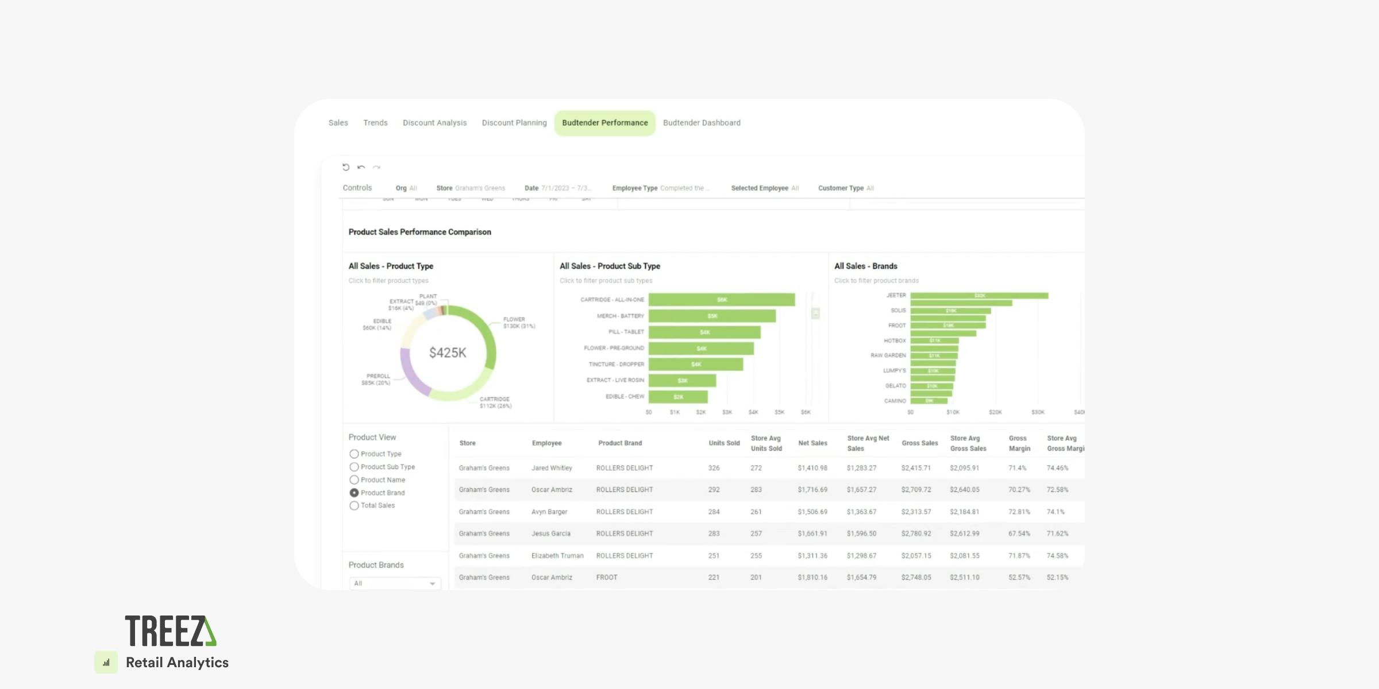The image size is (1379, 689).
Task: Expand the Employee Type filter
Action: (x=661, y=188)
